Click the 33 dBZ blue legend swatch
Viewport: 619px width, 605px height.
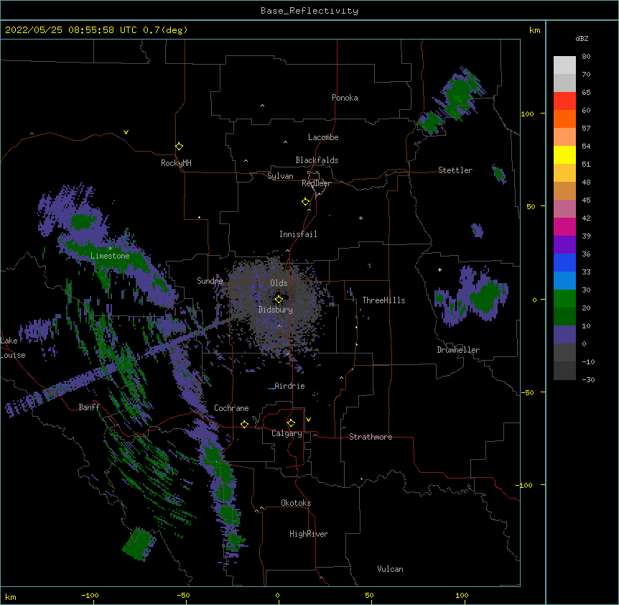[x=564, y=262]
